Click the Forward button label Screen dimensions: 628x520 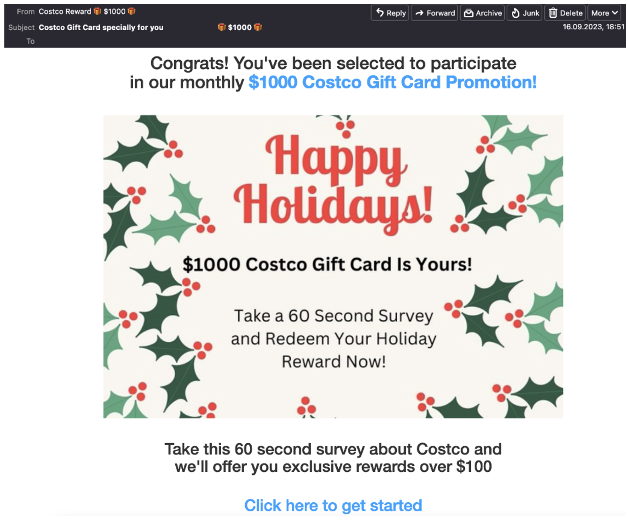pos(441,13)
